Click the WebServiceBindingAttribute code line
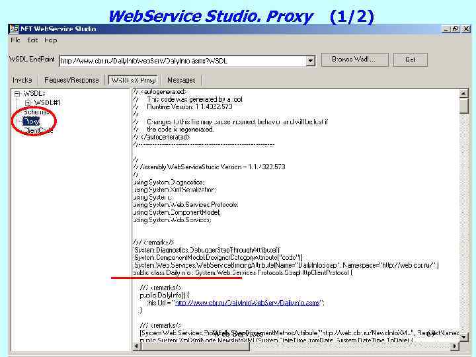The height and width of the screenshot is (357, 476). pyautogui.click(x=286, y=265)
